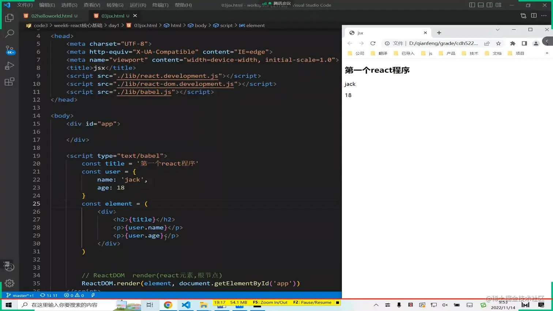Open the 文件(F) menu
Screen dimensions: 553x311
tap(25, 5)
